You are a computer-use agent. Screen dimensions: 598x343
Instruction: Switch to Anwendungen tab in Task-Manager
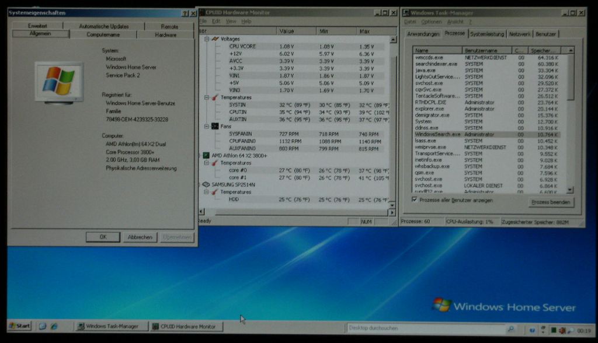(423, 34)
